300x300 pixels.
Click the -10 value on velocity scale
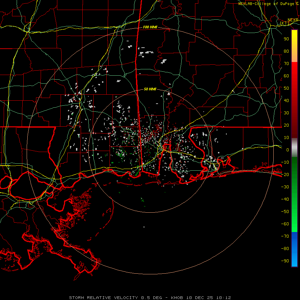285,162
